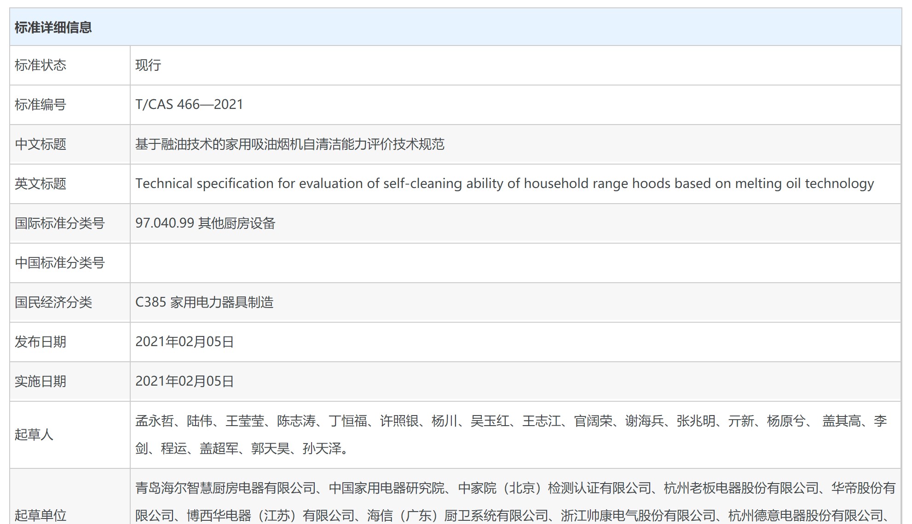The image size is (912, 524).
Task: Click the 标准编号 label
Action: pyautogui.click(x=40, y=105)
